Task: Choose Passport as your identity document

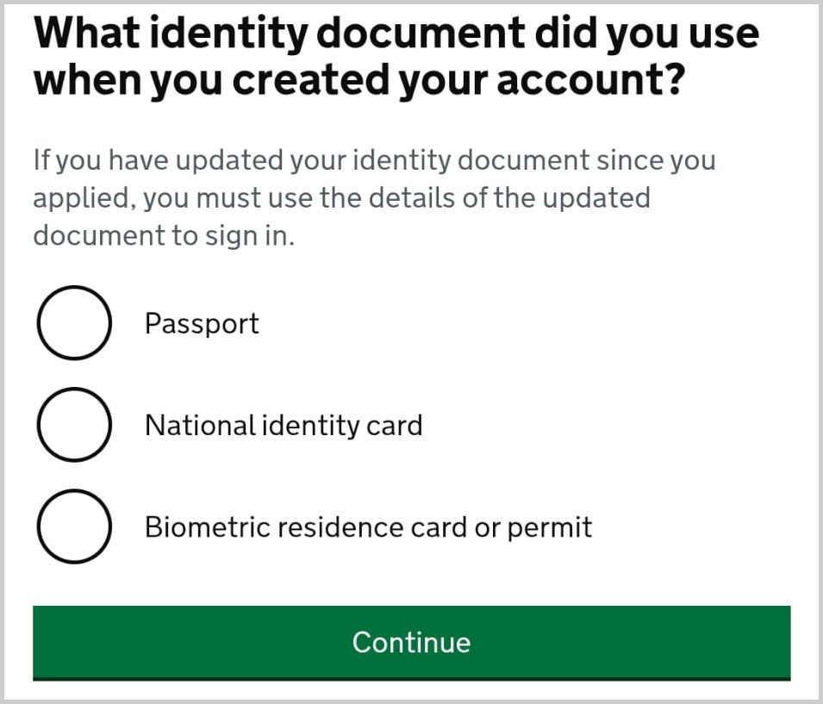Action: click(74, 323)
